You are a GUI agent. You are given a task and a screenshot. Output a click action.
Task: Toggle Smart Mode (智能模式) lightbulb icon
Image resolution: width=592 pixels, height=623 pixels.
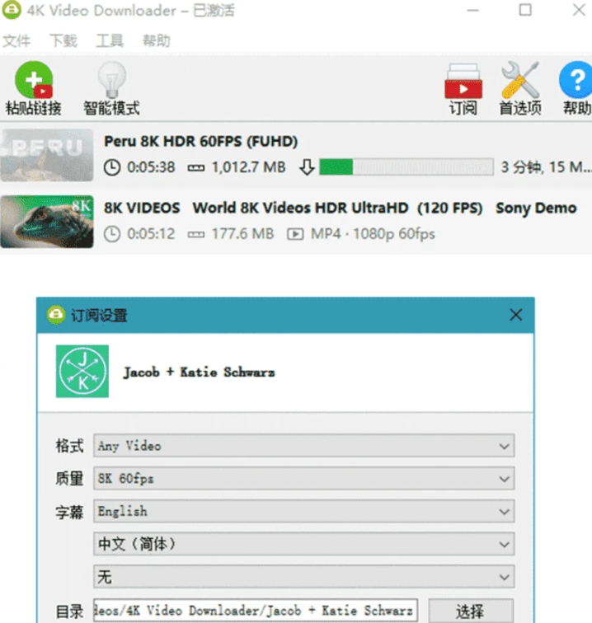tap(111, 79)
